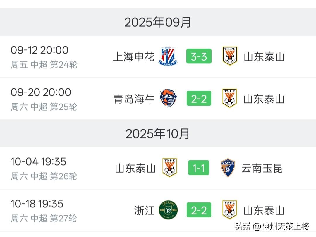Click Yunnan Yukun club crest icon

pos(228,168)
